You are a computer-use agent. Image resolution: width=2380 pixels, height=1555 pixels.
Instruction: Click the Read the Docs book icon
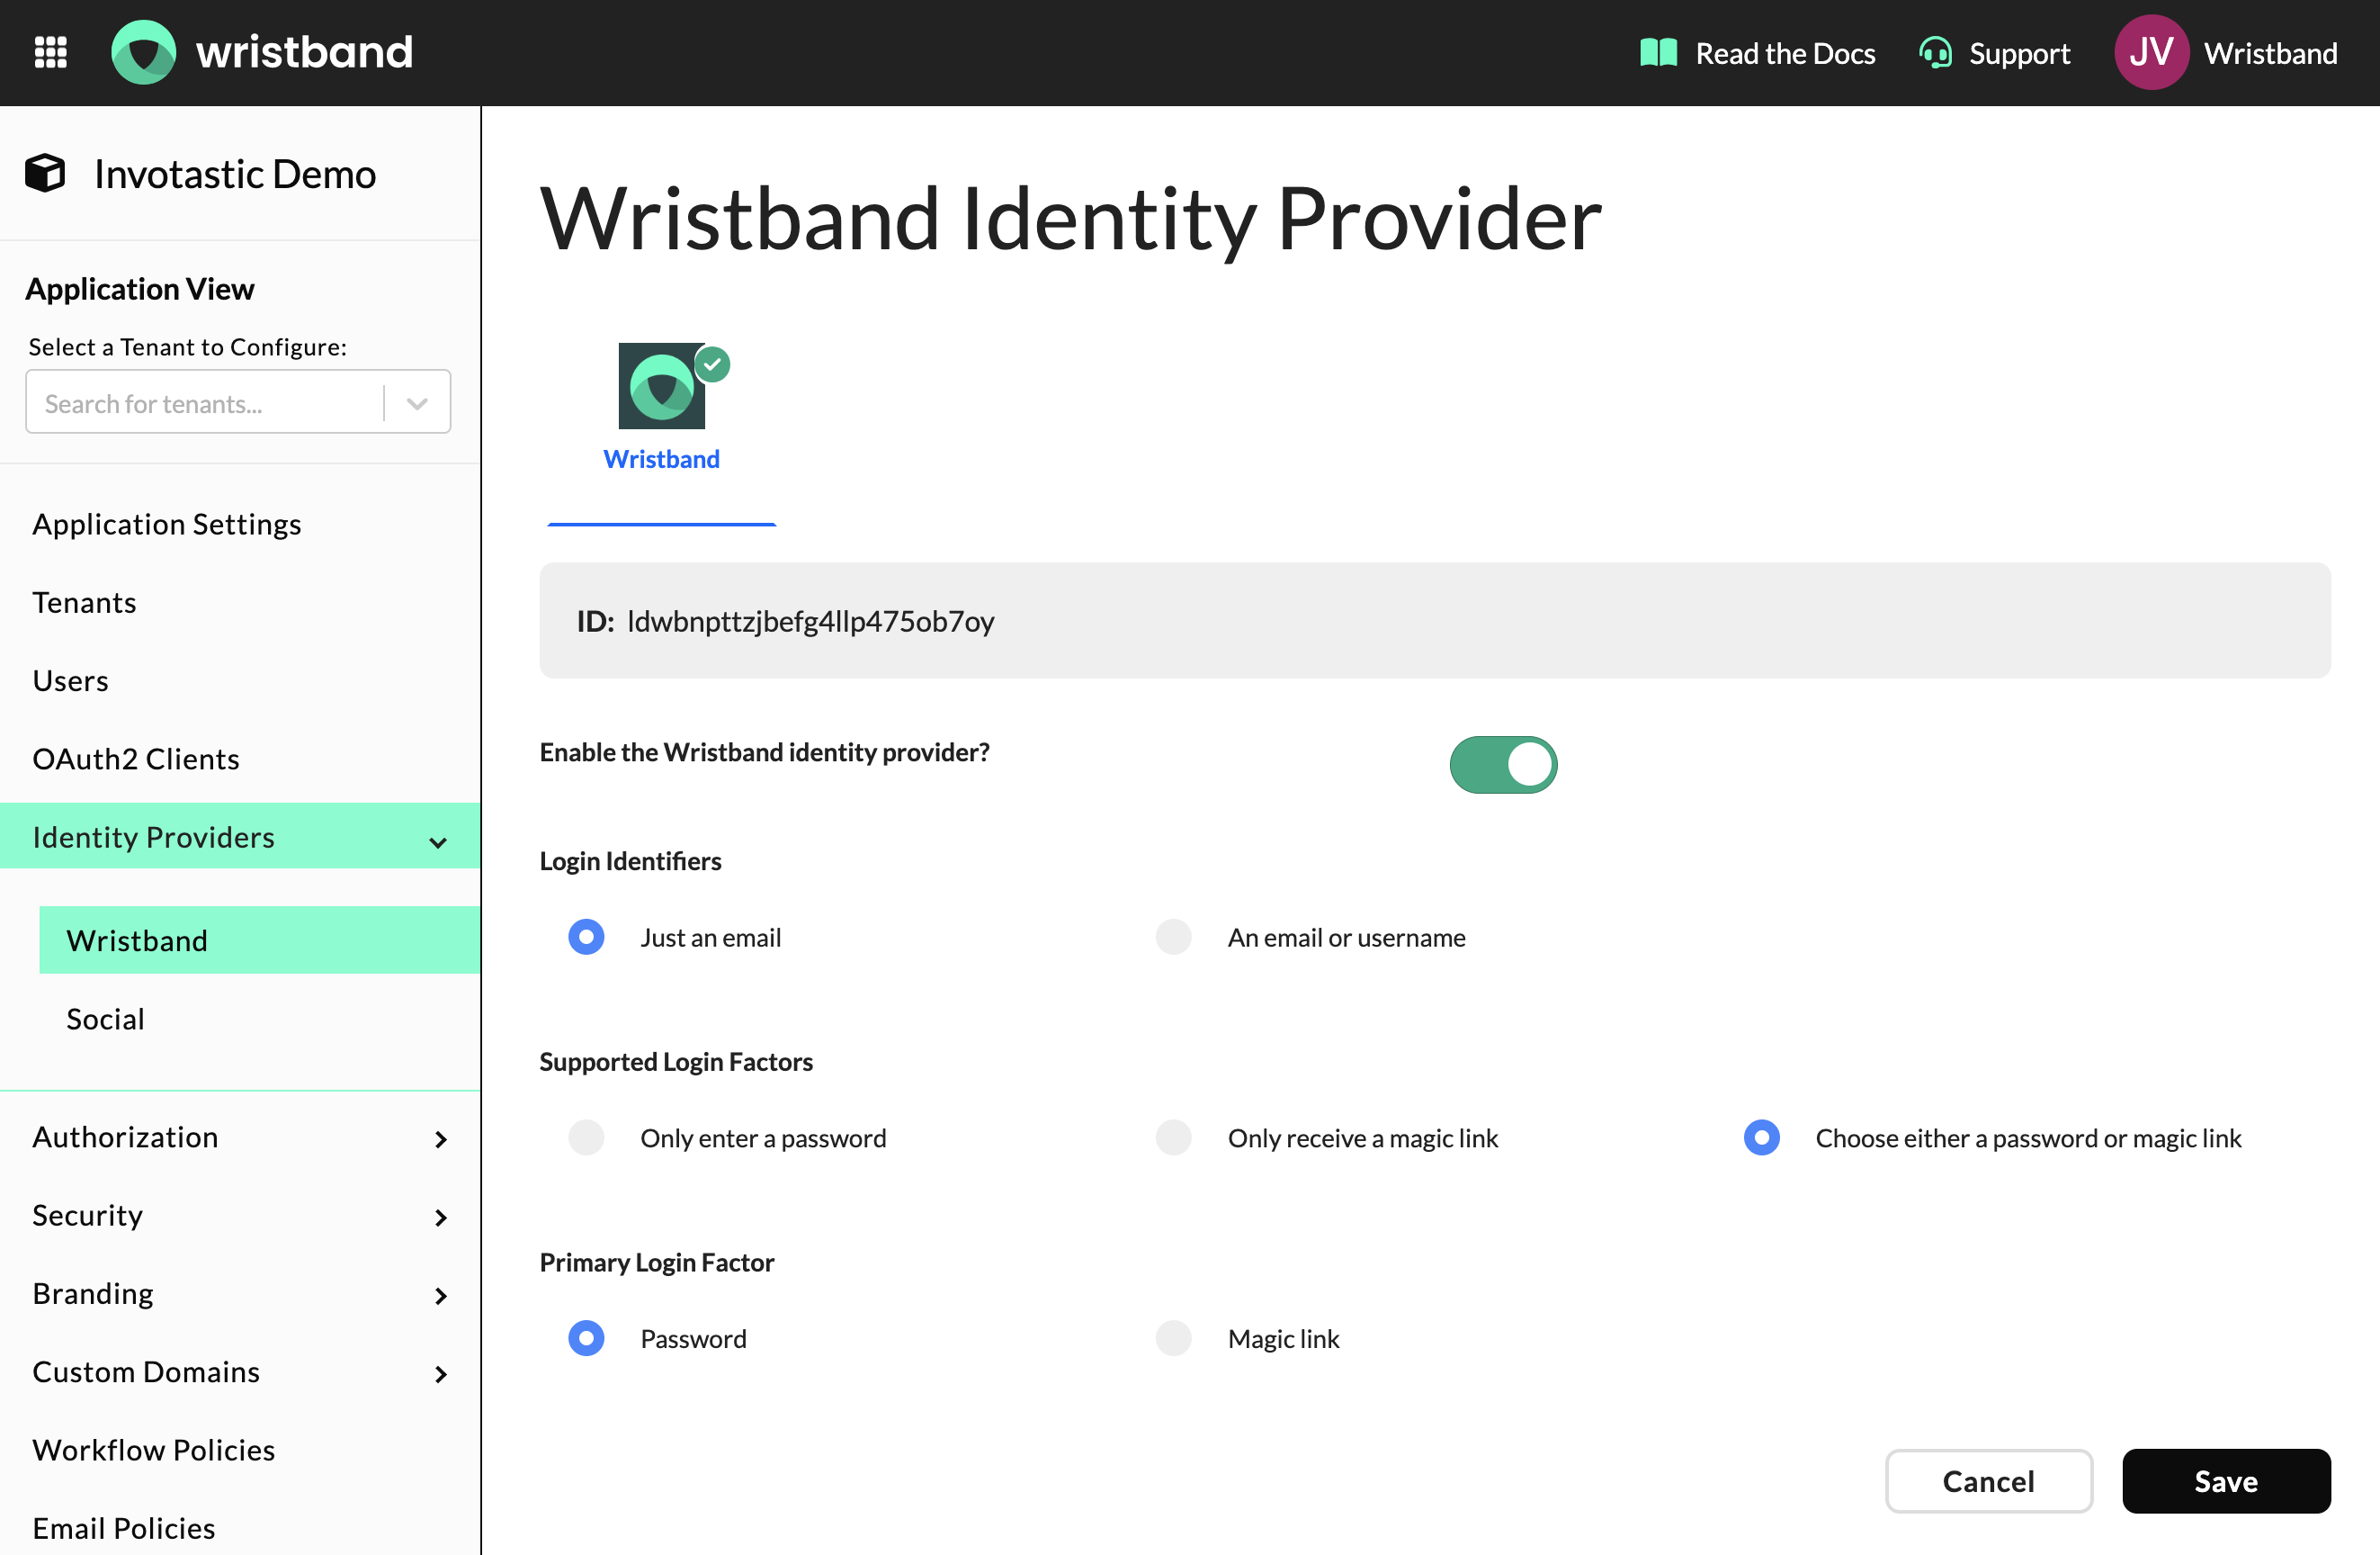pyautogui.click(x=1658, y=53)
